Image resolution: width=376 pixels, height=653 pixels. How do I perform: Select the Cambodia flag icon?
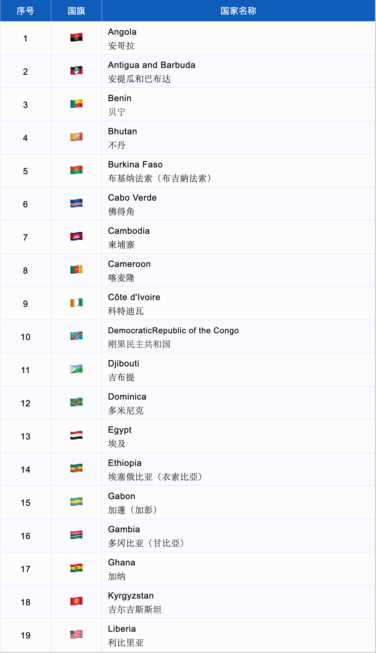[76, 237]
